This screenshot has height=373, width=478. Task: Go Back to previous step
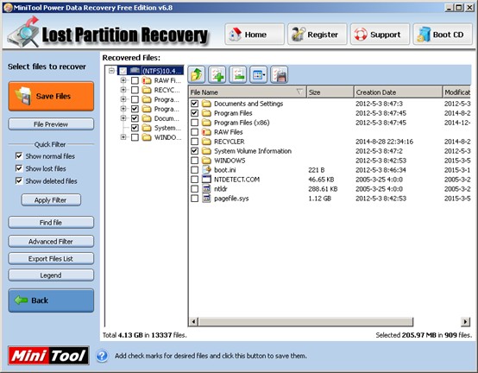tap(51, 300)
